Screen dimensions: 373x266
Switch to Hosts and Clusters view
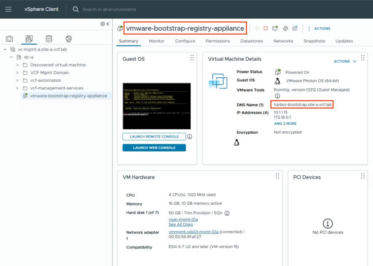pos(9,39)
